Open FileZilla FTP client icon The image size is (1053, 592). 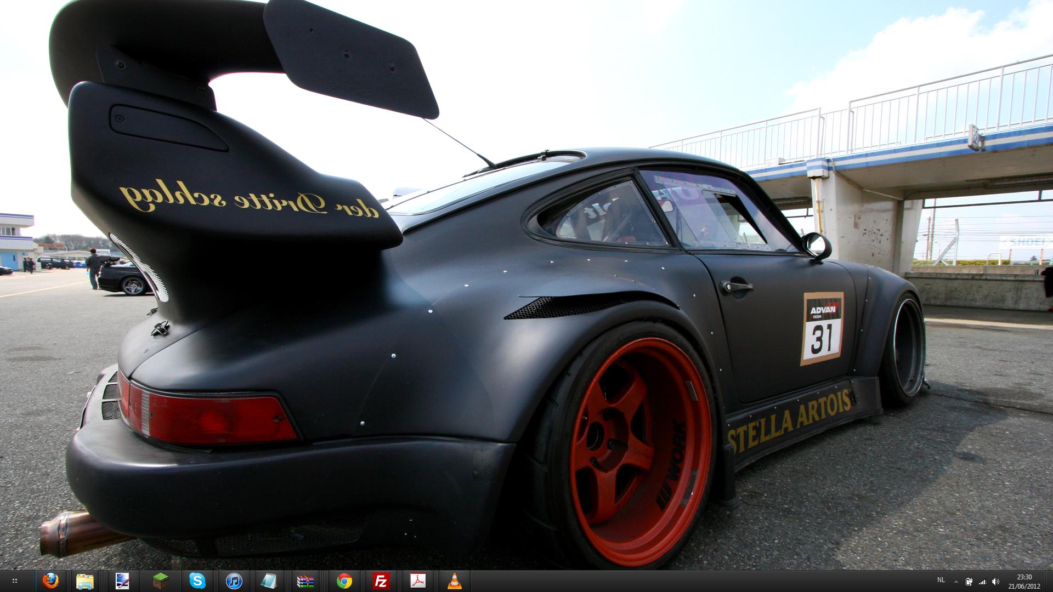click(381, 581)
